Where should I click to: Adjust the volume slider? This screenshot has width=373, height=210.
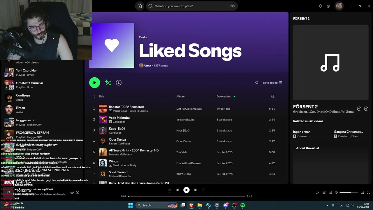(349, 192)
